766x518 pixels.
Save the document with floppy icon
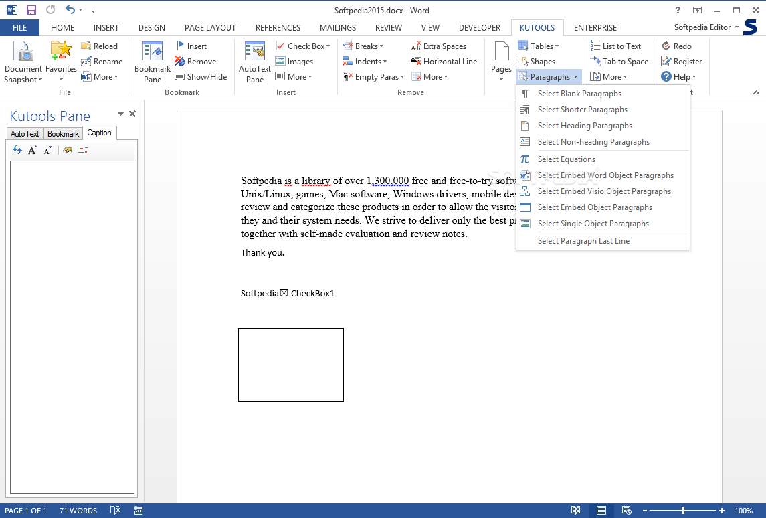31,10
